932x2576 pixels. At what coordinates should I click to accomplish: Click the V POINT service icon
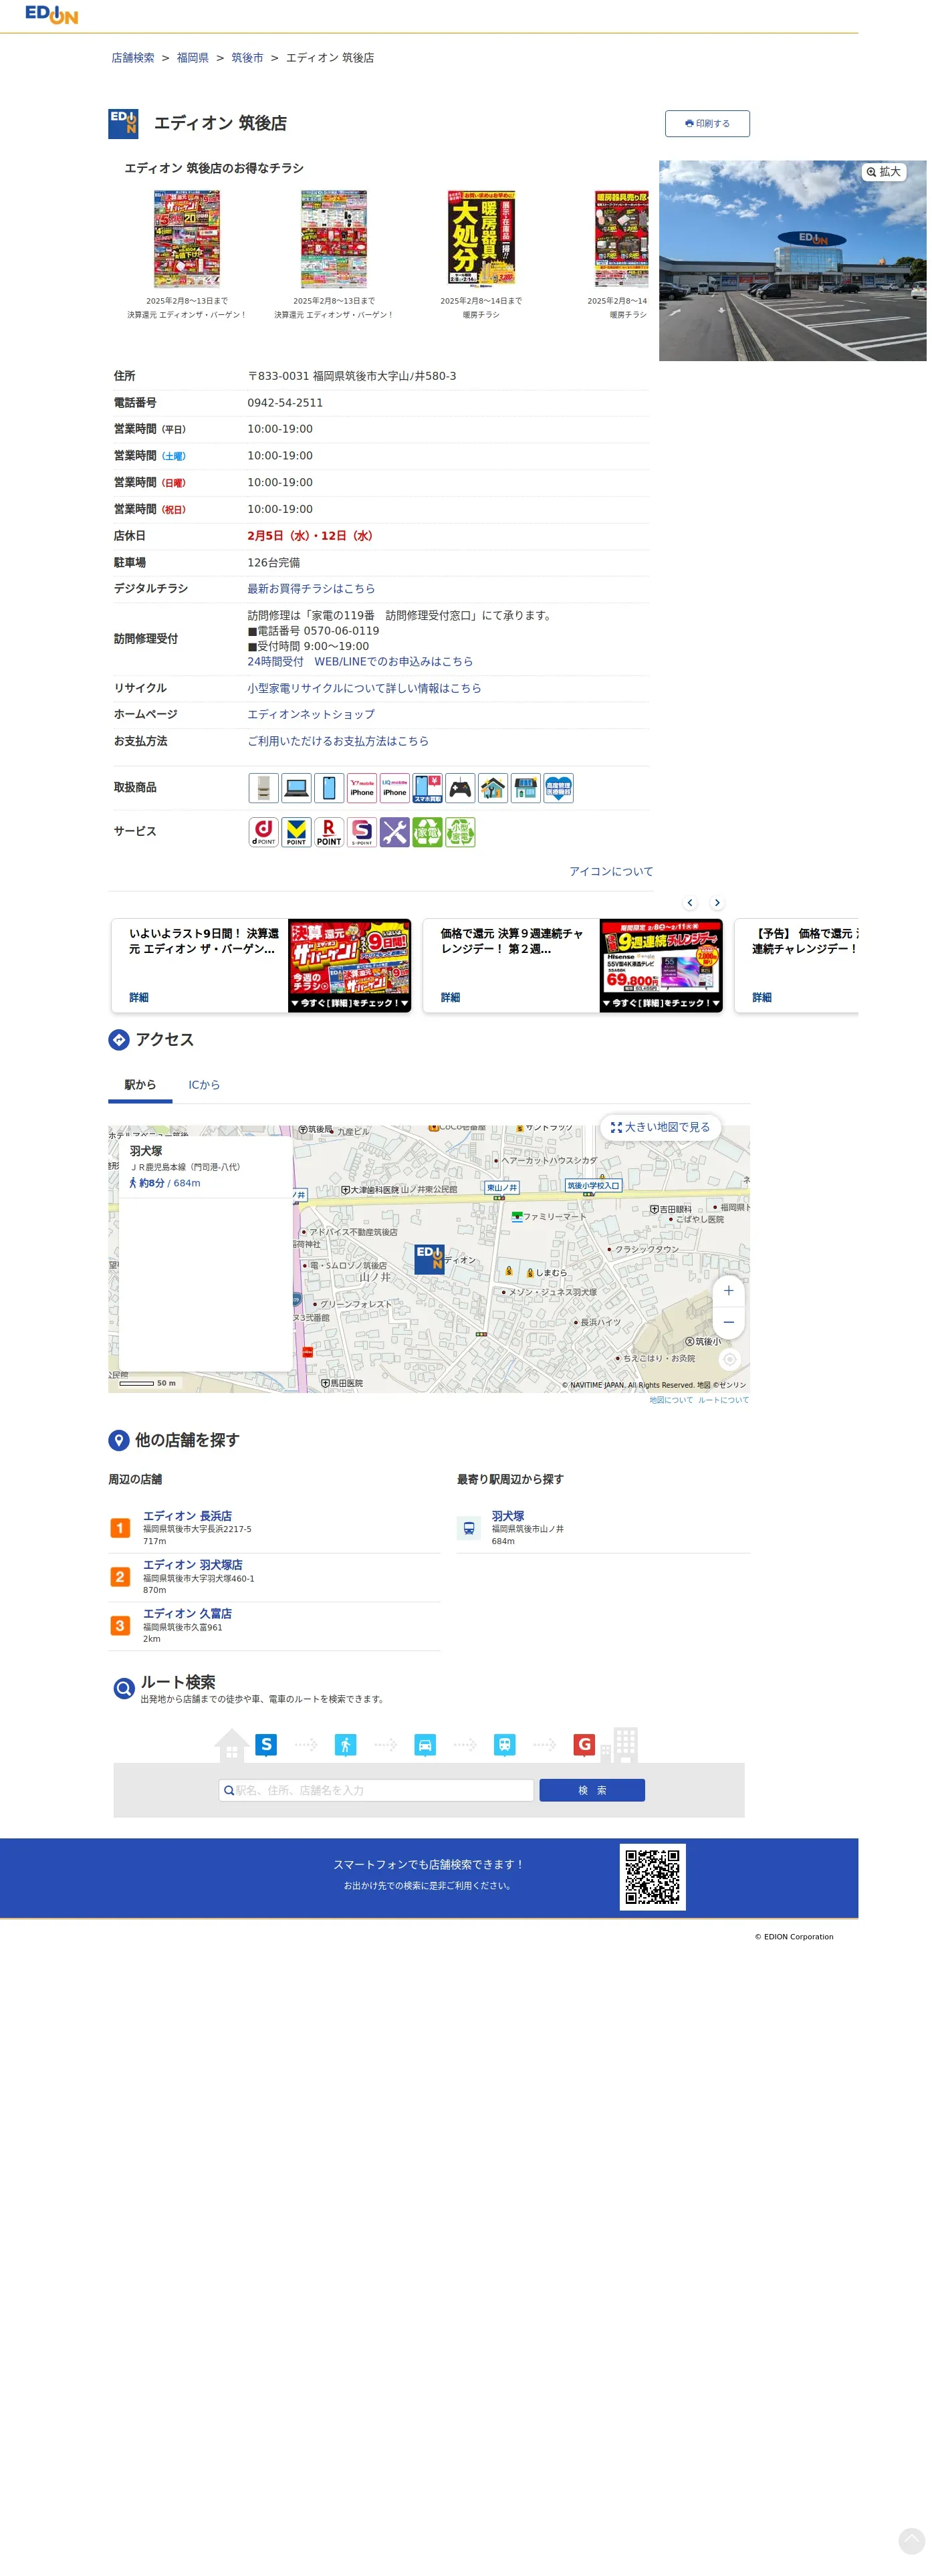coord(296,832)
